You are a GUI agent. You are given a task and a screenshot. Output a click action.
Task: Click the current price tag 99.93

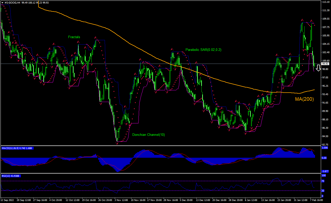[325, 64]
